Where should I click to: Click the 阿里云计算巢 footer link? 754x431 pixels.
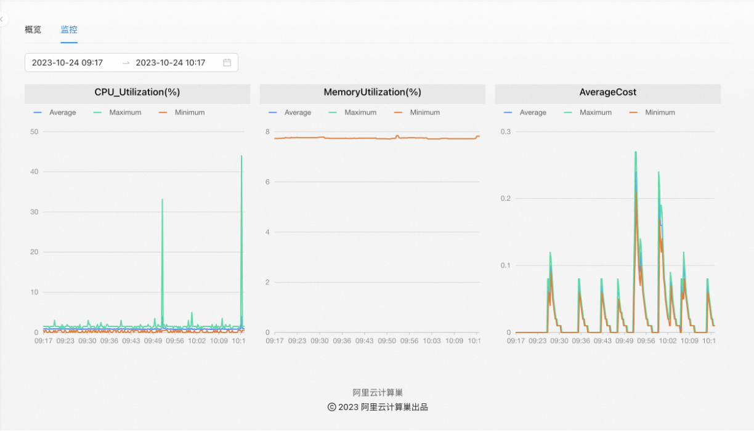378,393
